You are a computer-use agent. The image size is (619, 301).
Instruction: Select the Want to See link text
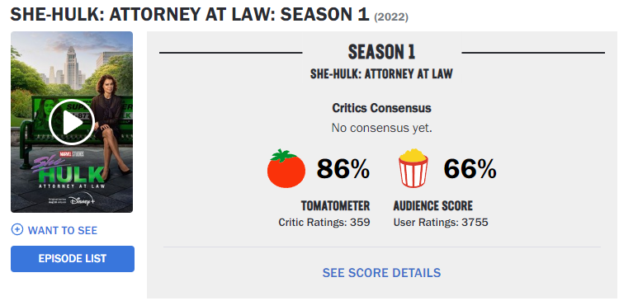pyautogui.click(x=63, y=230)
